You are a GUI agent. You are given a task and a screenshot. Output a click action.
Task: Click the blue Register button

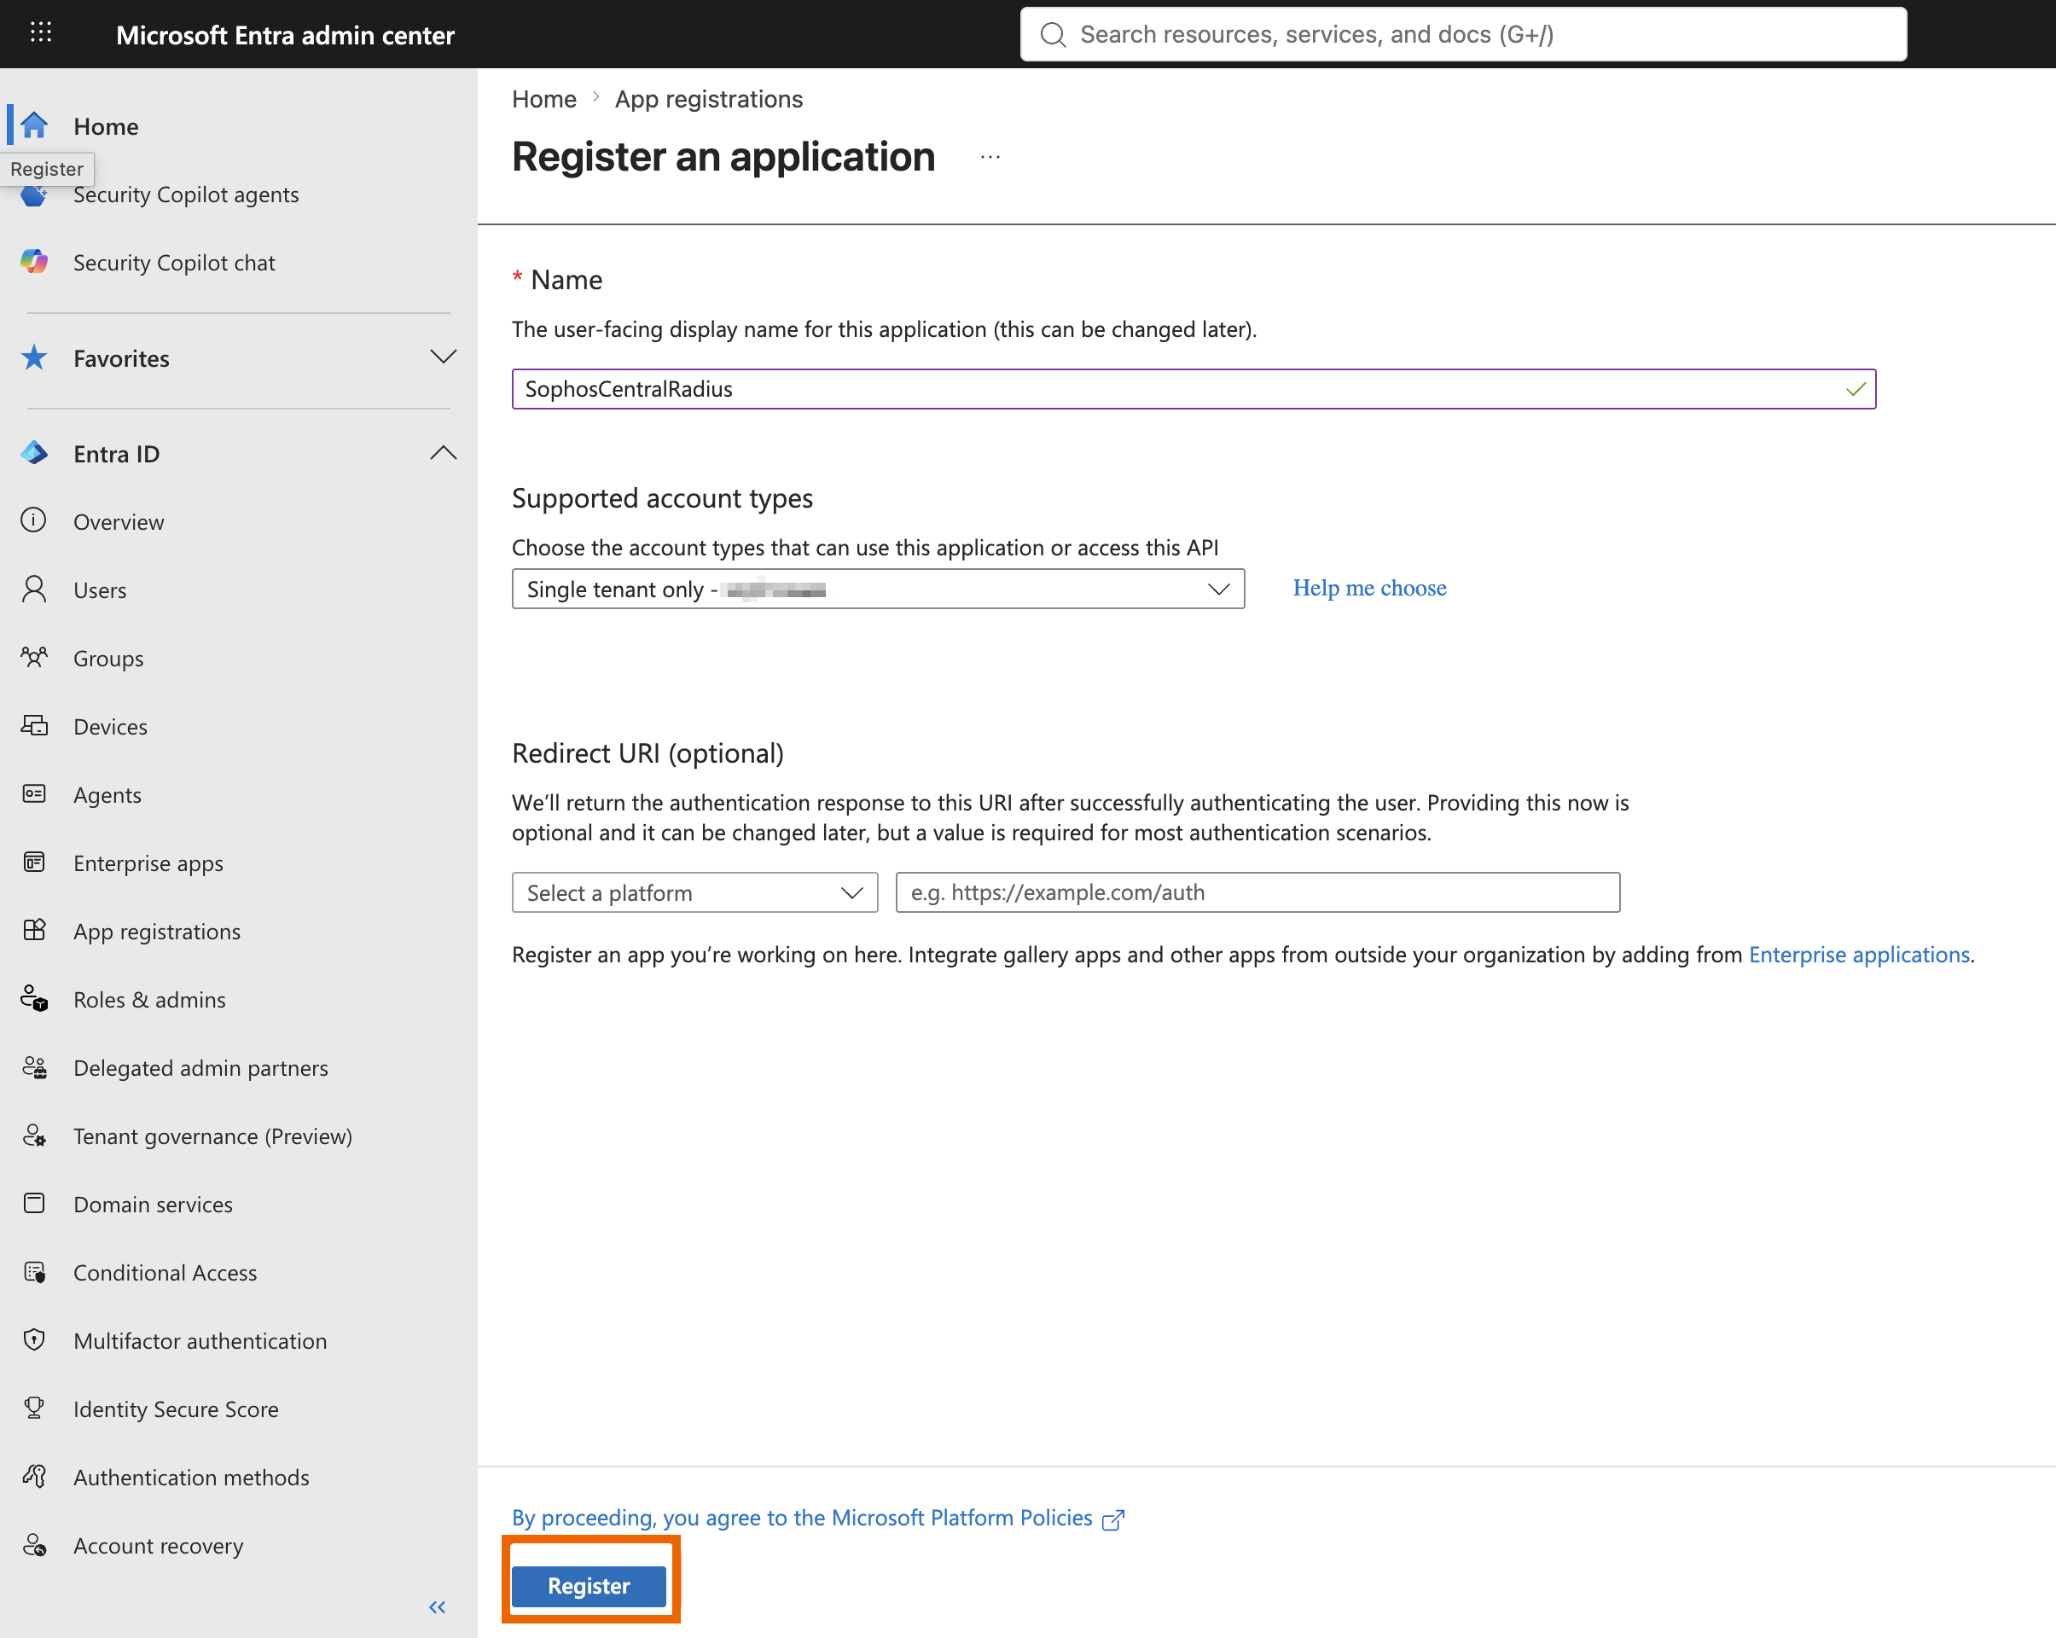[589, 1586]
